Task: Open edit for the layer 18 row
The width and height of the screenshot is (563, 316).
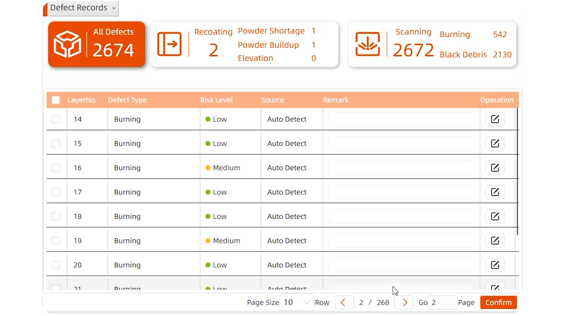Action: (x=495, y=216)
